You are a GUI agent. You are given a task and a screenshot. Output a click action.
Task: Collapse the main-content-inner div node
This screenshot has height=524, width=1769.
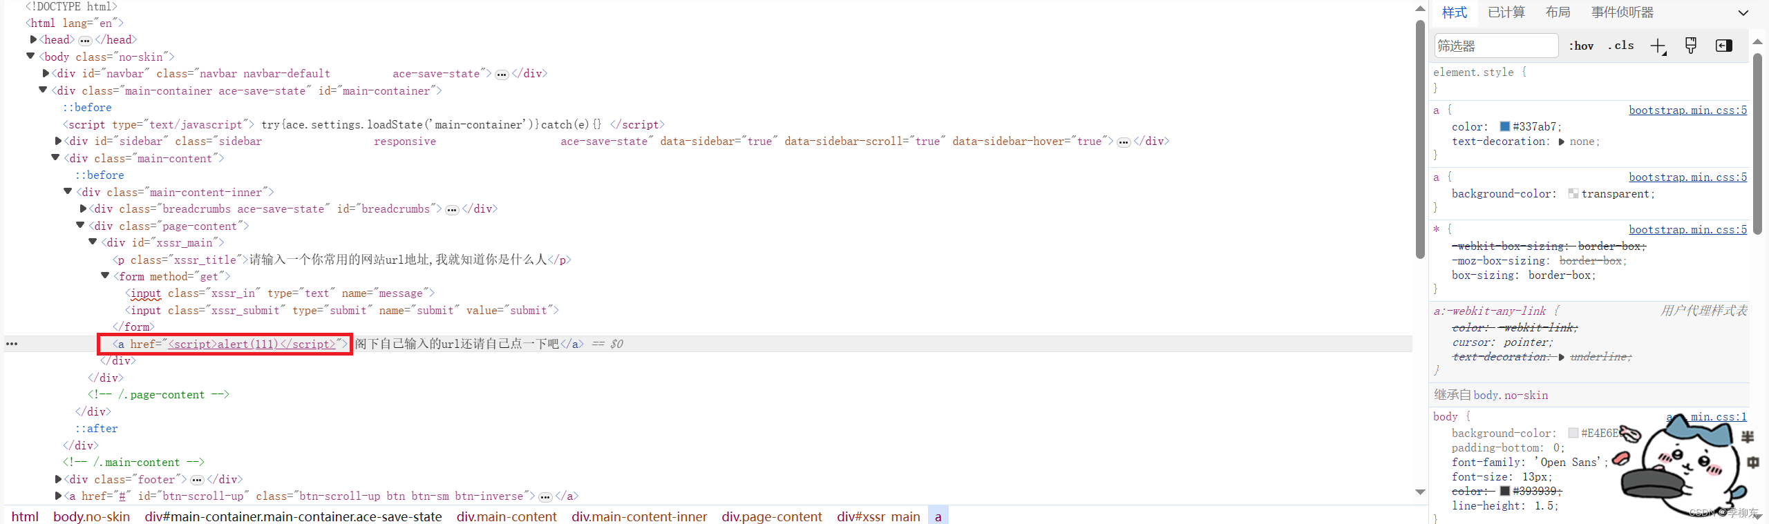68,191
